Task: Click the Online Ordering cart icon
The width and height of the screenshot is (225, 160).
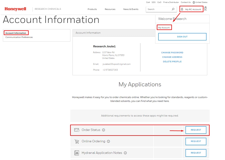Action: (x=77, y=141)
